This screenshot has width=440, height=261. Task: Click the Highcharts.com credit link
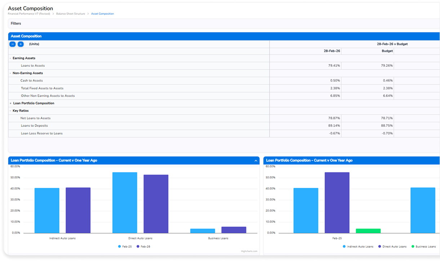(x=249, y=251)
